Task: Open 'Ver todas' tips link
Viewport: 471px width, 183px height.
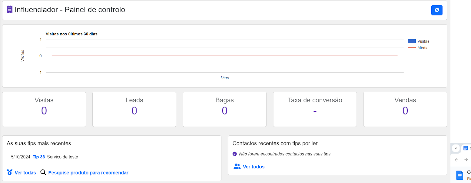Action: (25, 173)
